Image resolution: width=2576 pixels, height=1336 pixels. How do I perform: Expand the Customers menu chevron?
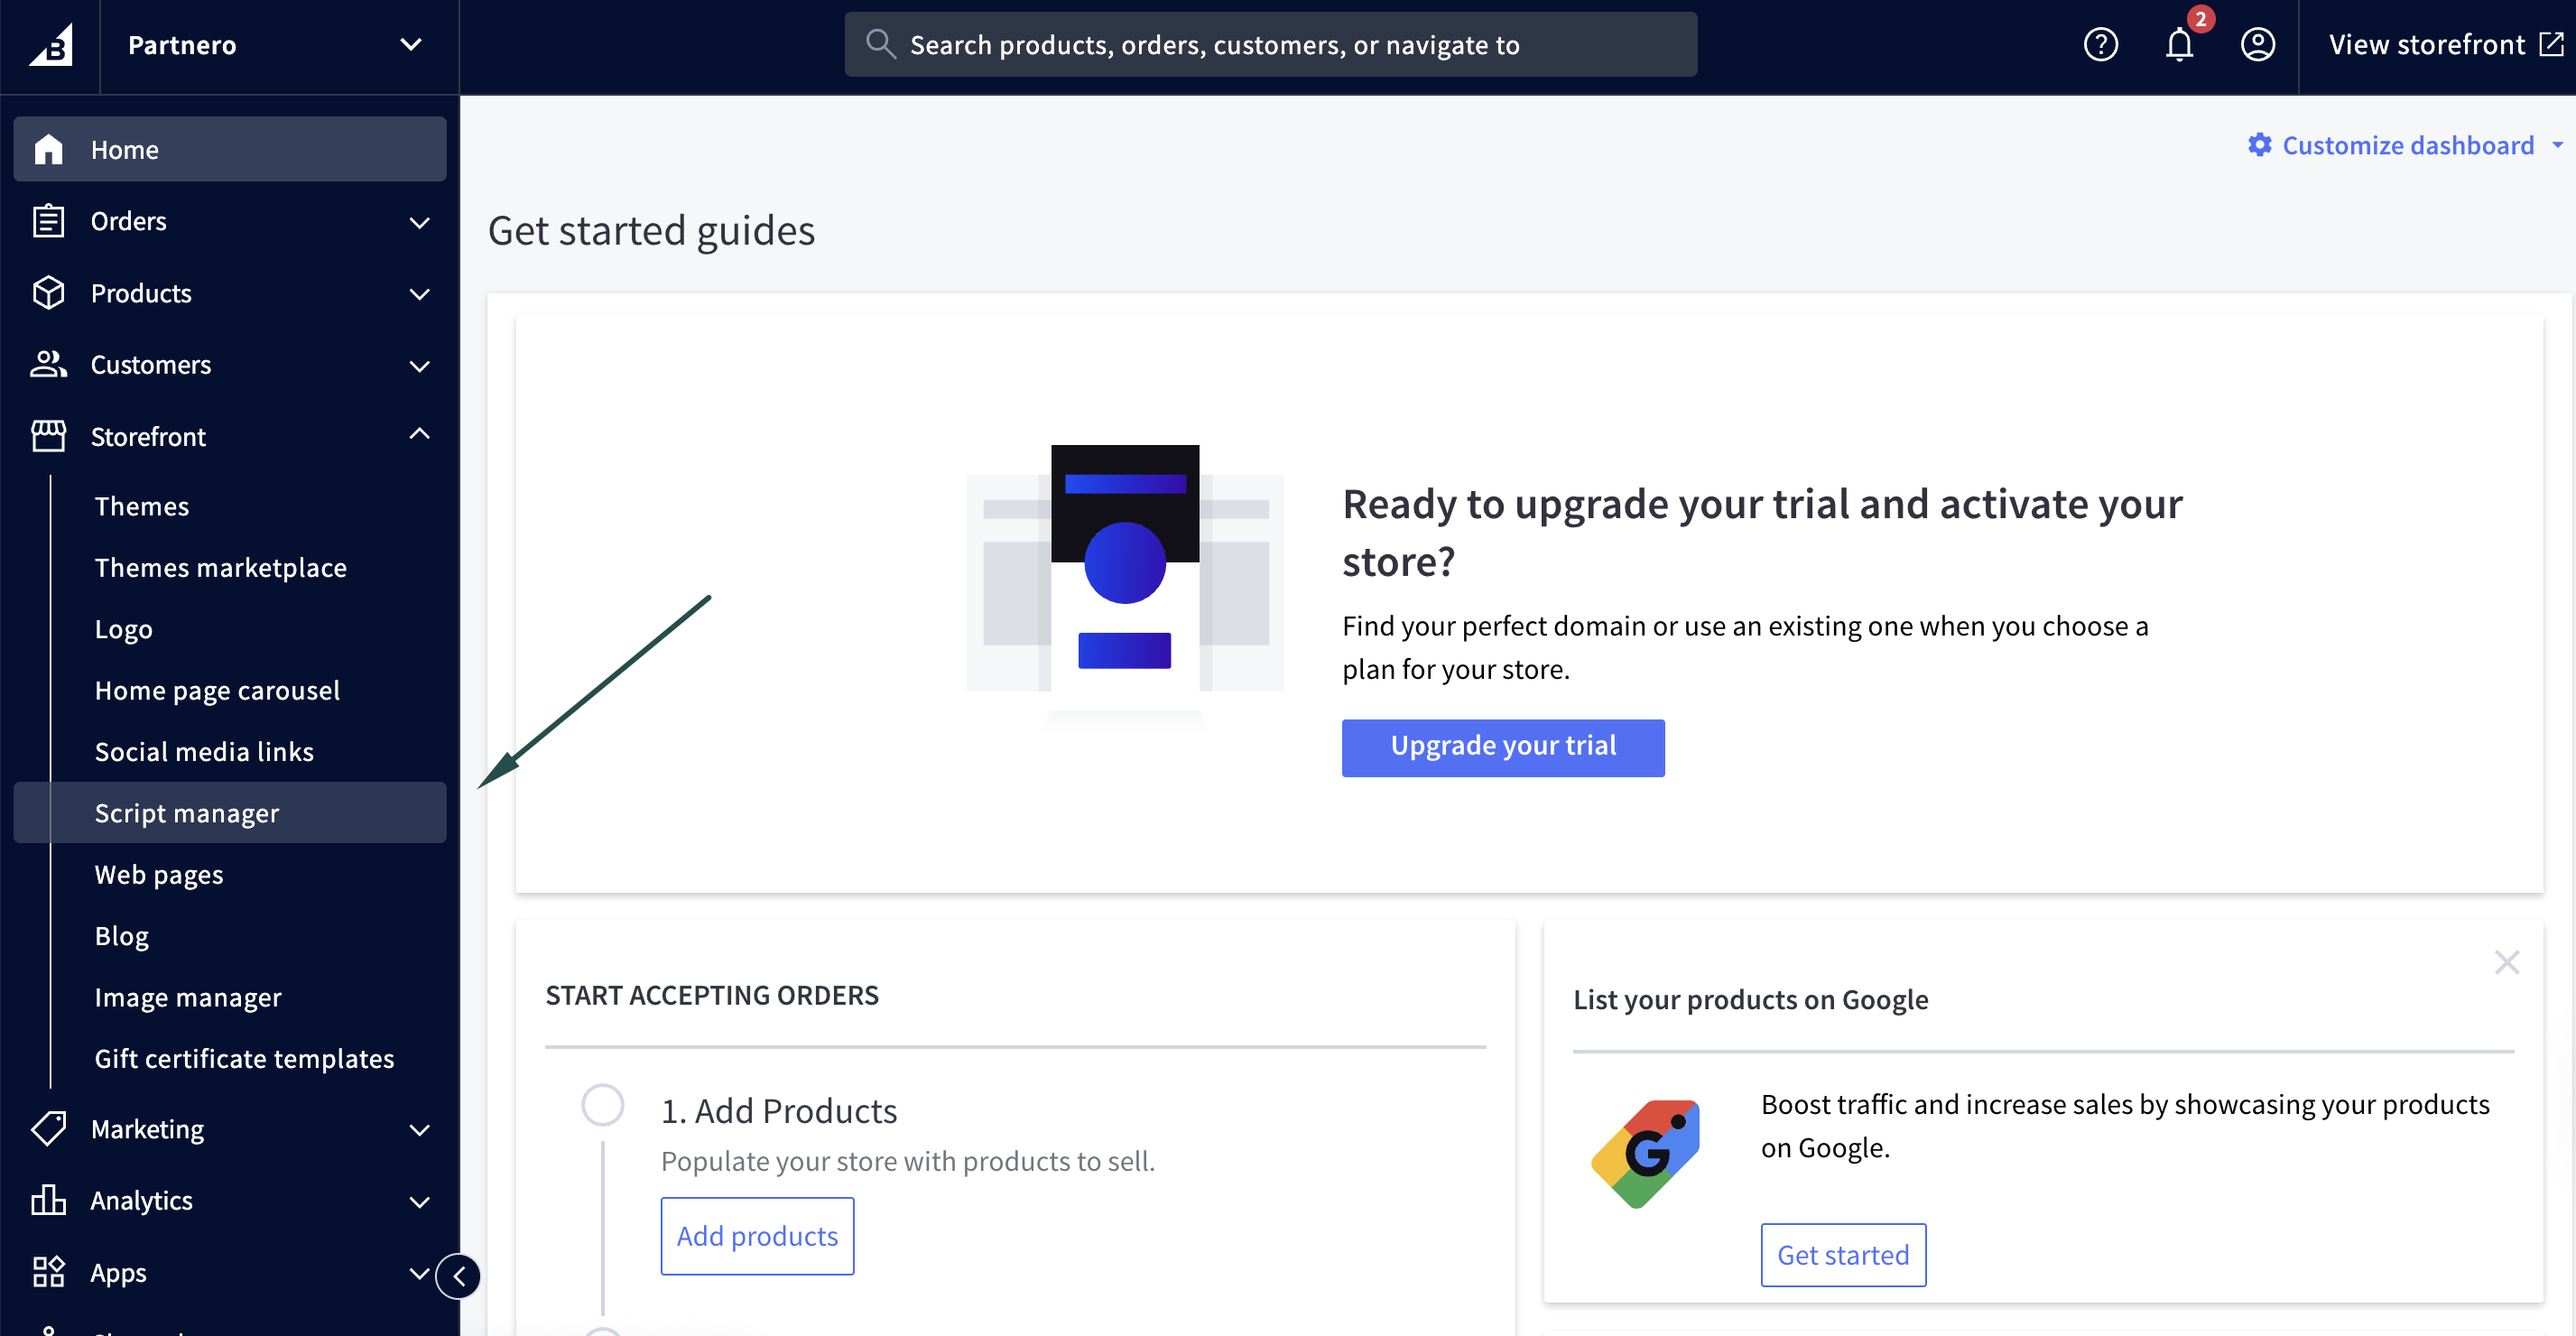pyautogui.click(x=420, y=366)
